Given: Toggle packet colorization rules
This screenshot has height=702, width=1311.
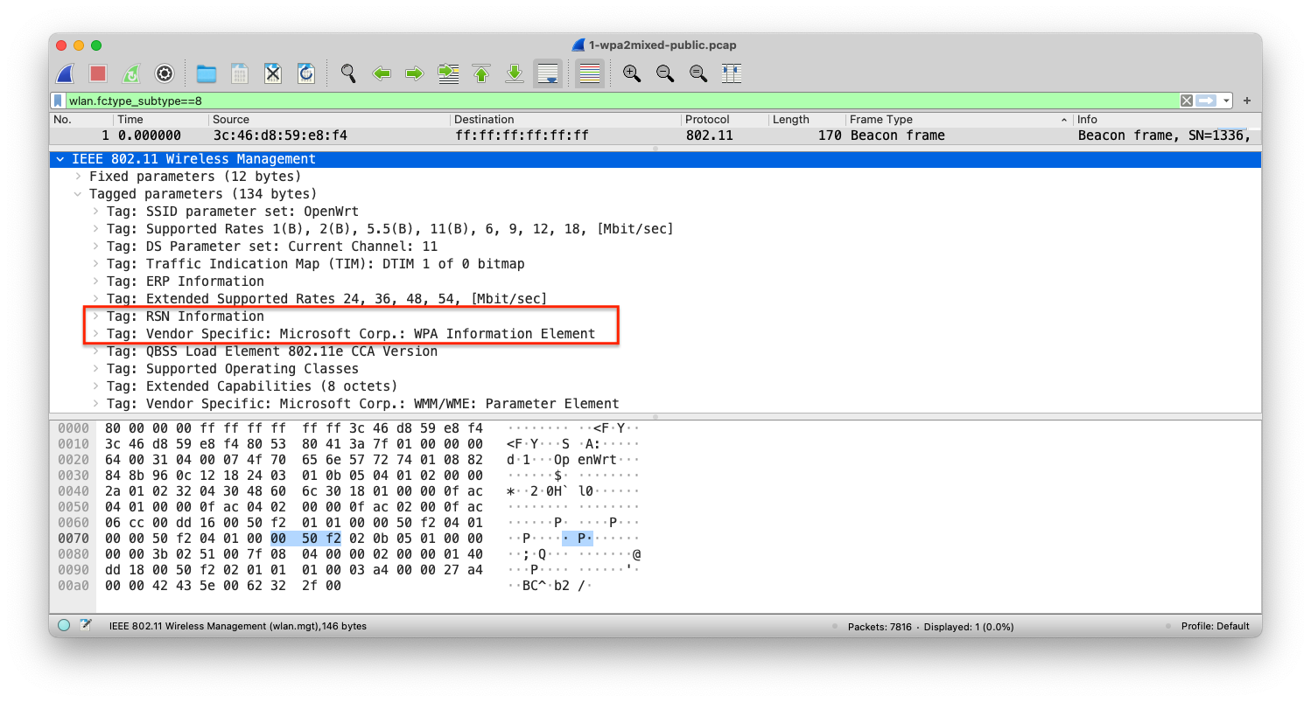Looking at the screenshot, I should click(x=590, y=73).
